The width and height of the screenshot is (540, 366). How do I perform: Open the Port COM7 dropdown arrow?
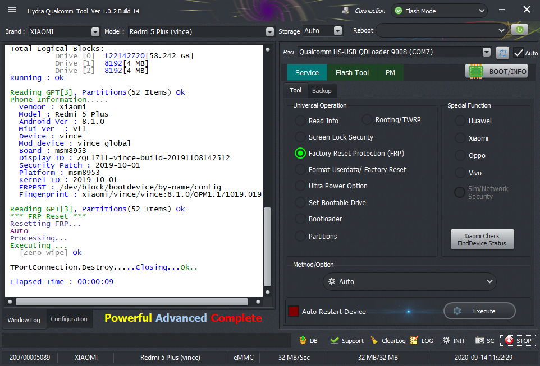pos(487,52)
